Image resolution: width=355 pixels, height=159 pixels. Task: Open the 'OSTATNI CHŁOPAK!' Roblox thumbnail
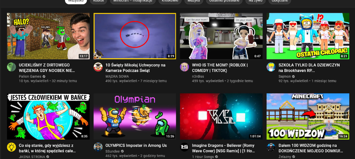(x=307, y=36)
